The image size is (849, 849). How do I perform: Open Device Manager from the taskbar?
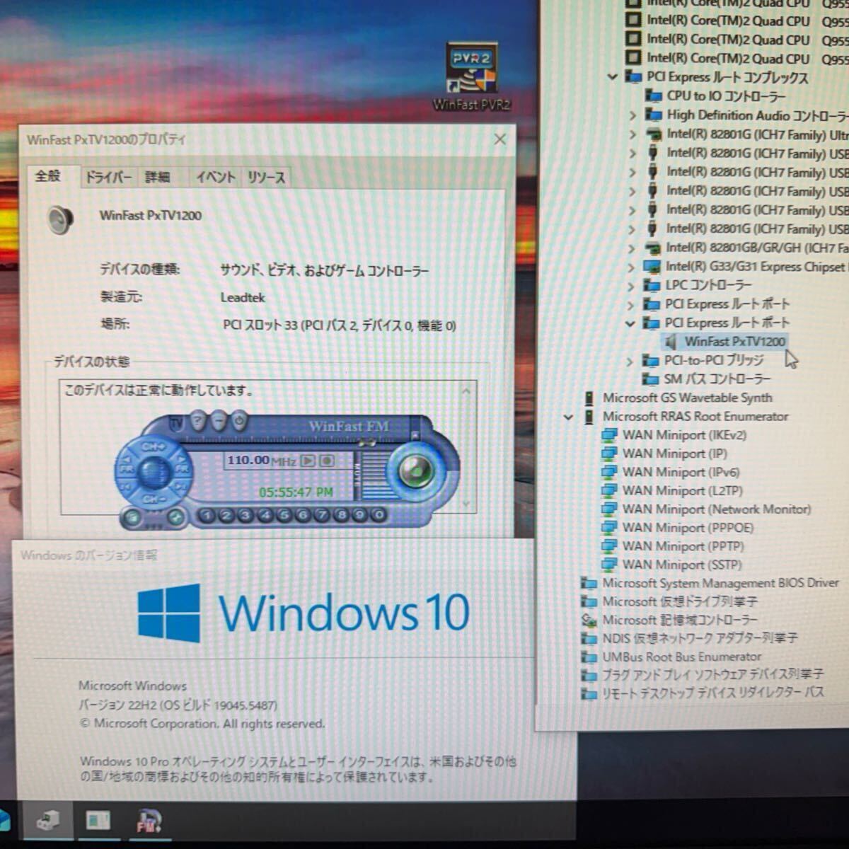48,821
